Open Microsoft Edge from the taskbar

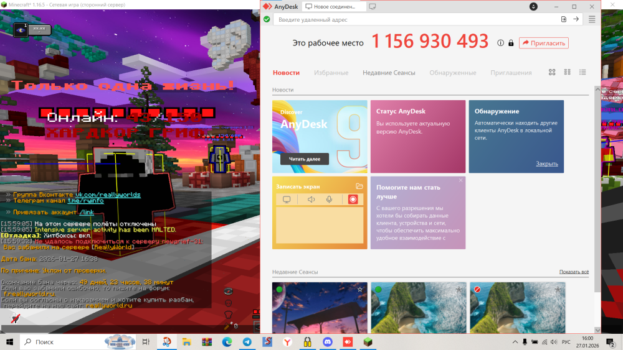227,342
